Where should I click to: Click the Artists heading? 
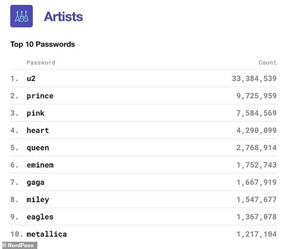coord(63,16)
